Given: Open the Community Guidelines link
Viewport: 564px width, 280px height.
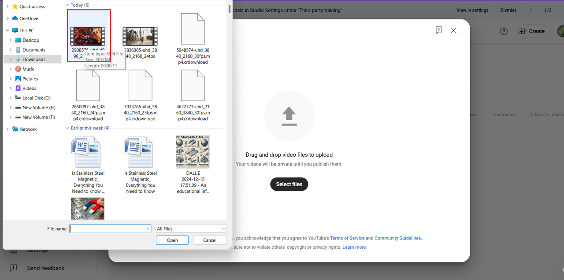Looking at the screenshot, I should tap(398, 238).
